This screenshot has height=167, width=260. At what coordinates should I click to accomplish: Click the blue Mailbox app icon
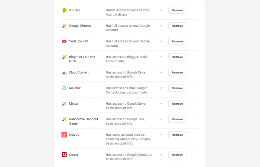point(64,88)
